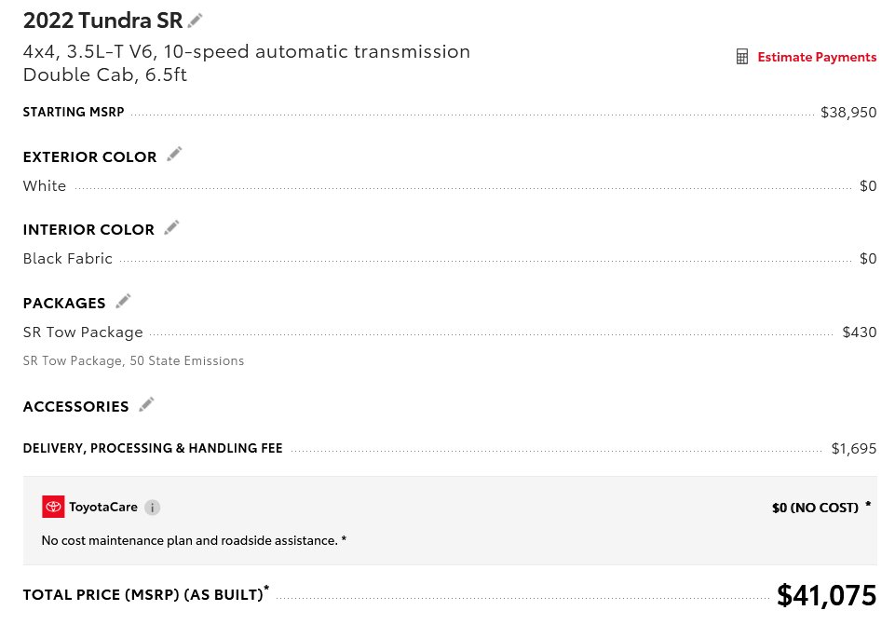Image resolution: width=895 pixels, height=624 pixels.
Task: Click the SR Tow Package label
Action: coord(83,332)
